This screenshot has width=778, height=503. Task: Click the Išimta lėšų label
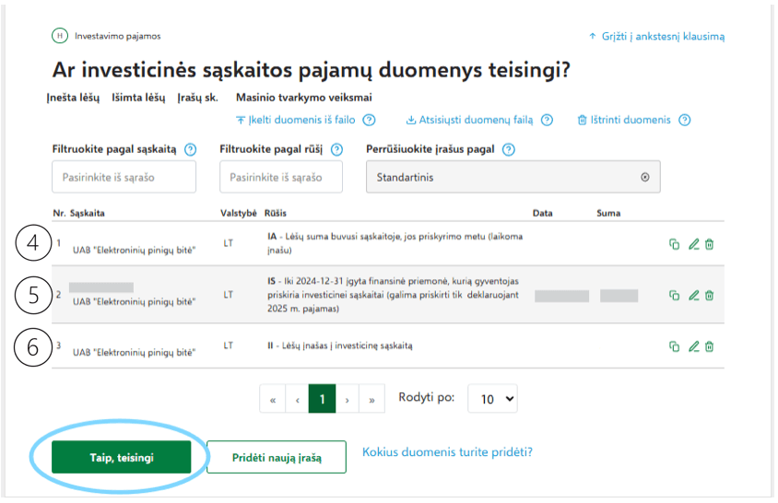pyautogui.click(x=138, y=98)
